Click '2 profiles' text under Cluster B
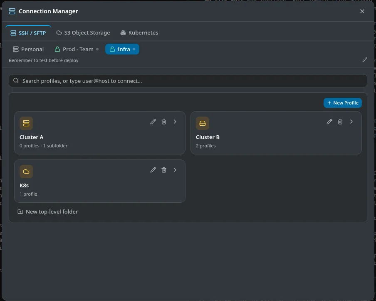 point(206,146)
